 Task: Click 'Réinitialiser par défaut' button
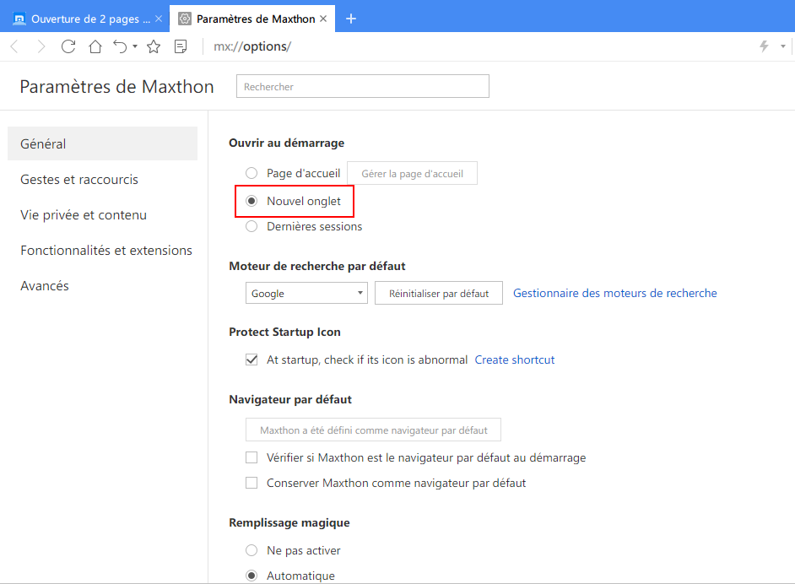pyautogui.click(x=439, y=293)
